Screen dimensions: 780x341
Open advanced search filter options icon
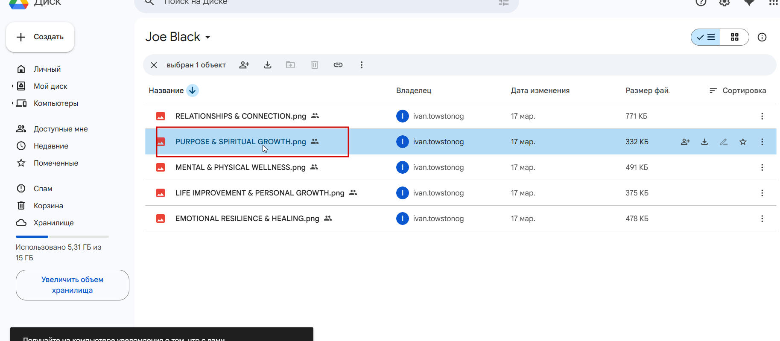(x=504, y=2)
